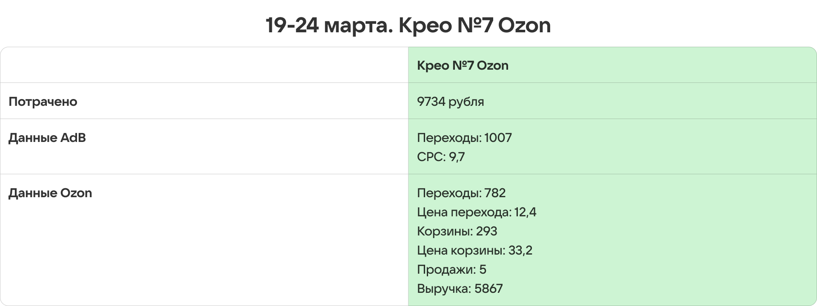817x306 pixels.
Task: Select the "Потрачено" row label
Action: (x=43, y=102)
